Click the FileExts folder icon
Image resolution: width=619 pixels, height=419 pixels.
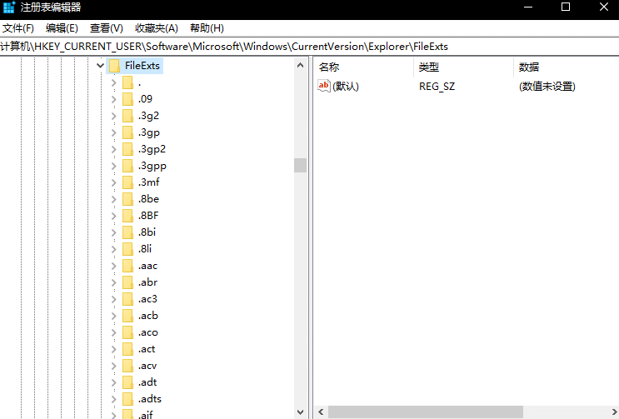click(114, 66)
